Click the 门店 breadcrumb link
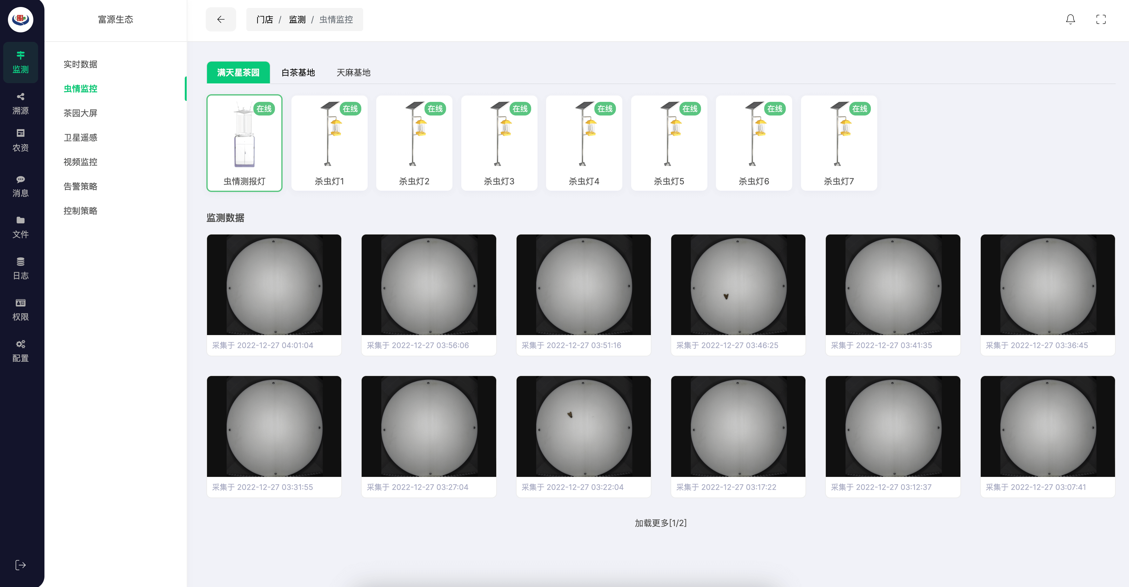Viewport: 1129px width, 587px height. coord(265,20)
